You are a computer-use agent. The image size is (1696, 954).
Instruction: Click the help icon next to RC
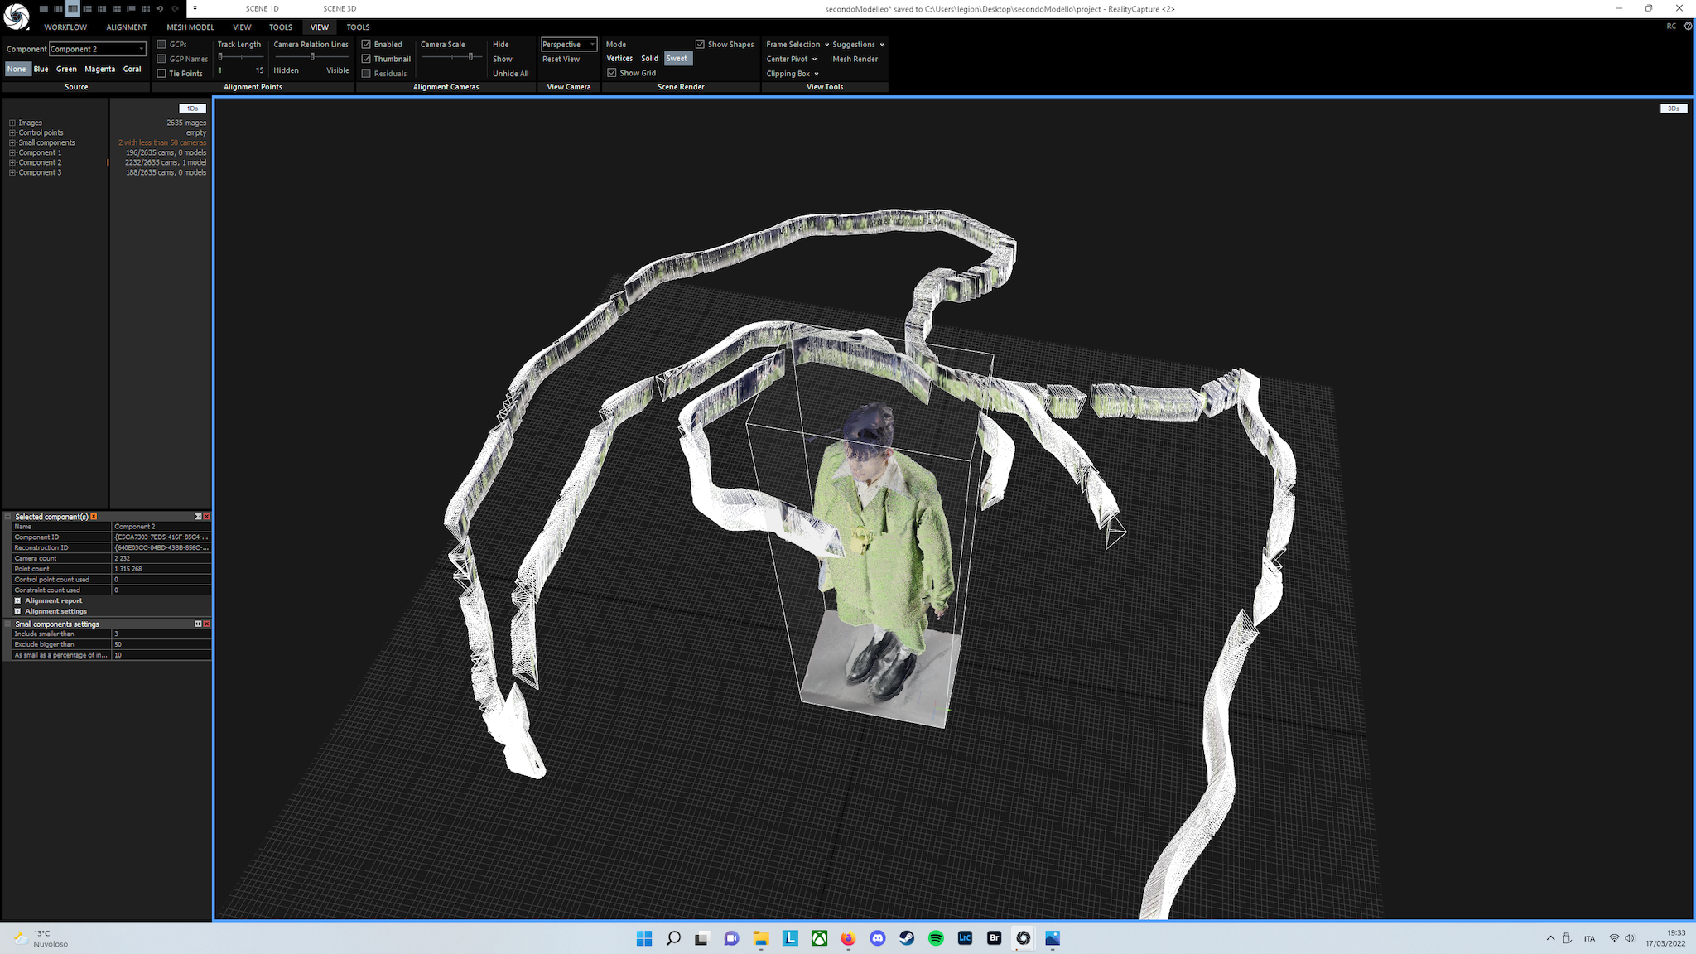(x=1688, y=26)
